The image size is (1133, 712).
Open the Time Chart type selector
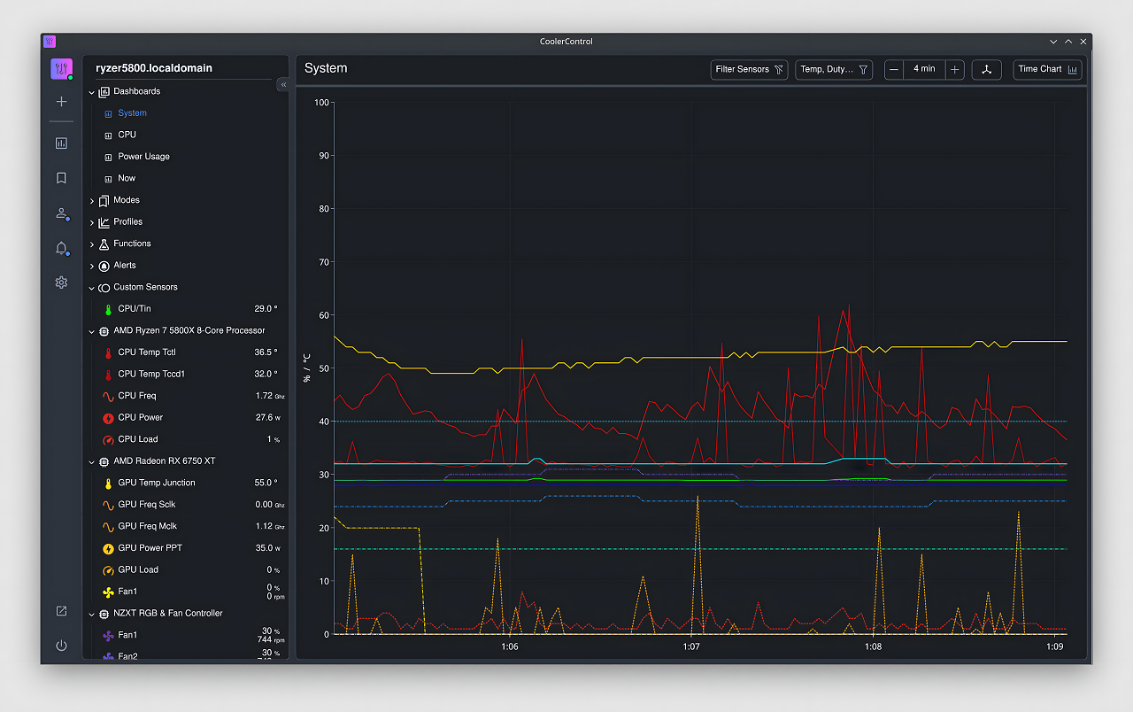(x=1048, y=69)
